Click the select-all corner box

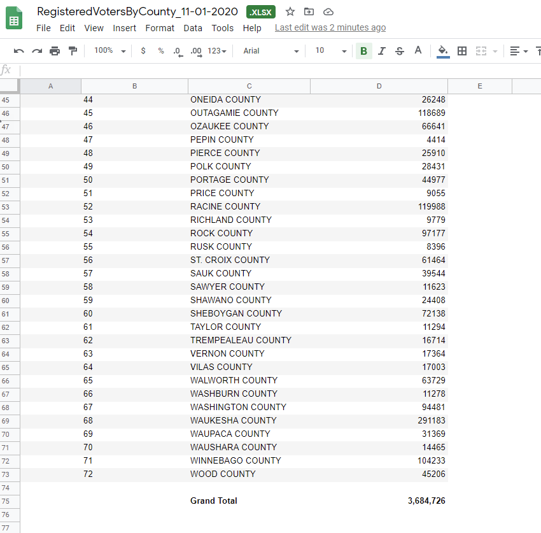pos(10,86)
